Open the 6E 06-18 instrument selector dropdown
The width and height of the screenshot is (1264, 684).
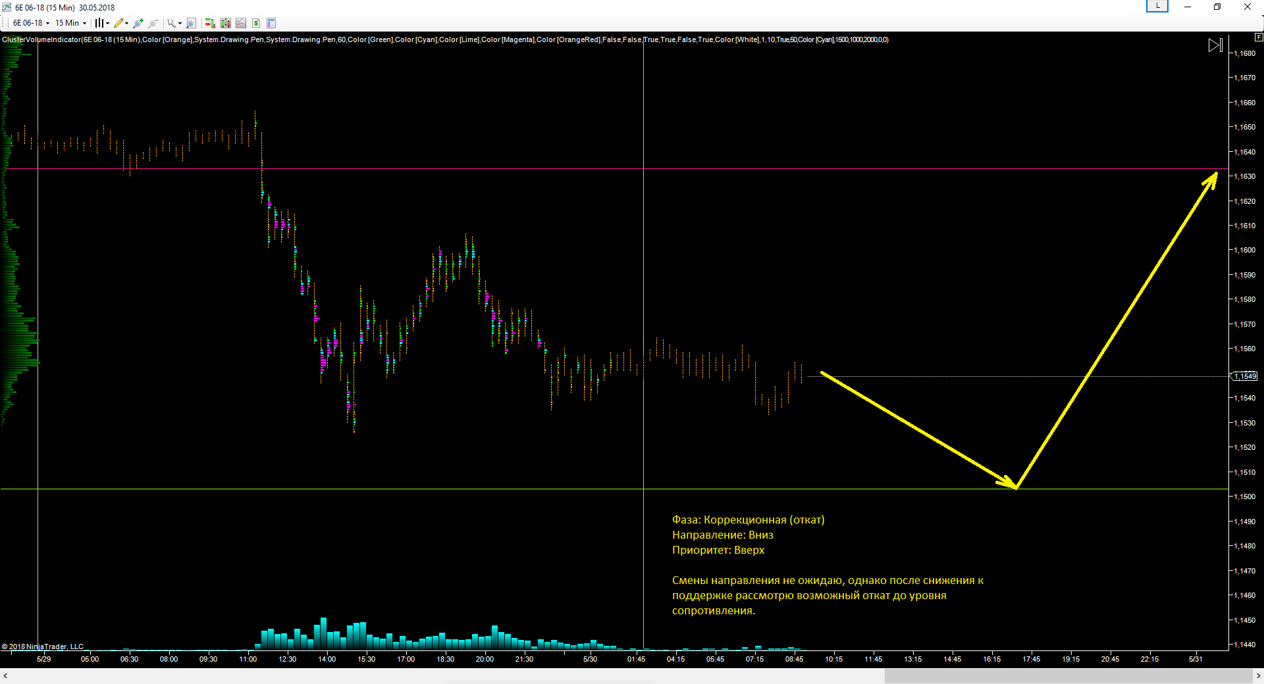tap(31, 23)
